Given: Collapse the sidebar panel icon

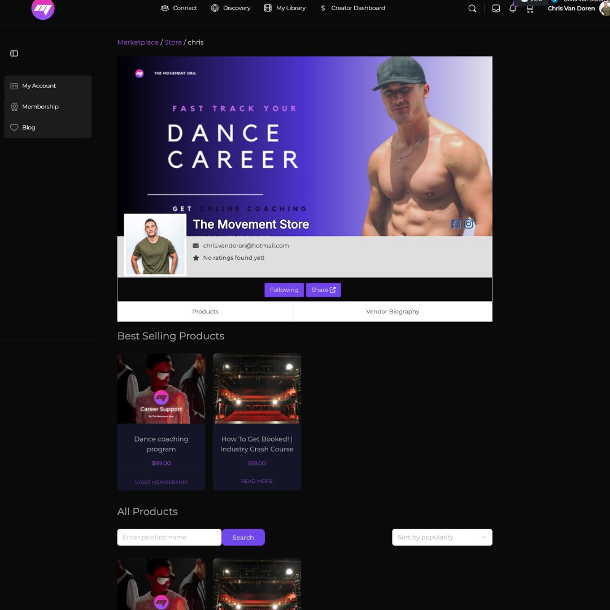Looking at the screenshot, I should (x=14, y=54).
